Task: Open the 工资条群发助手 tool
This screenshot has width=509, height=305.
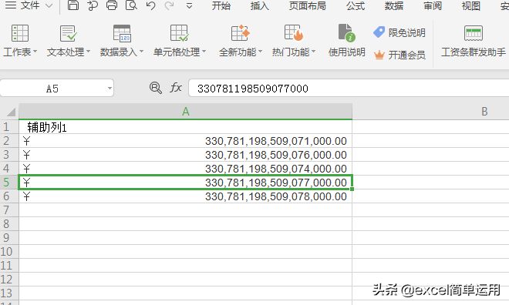Action: point(474,41)
